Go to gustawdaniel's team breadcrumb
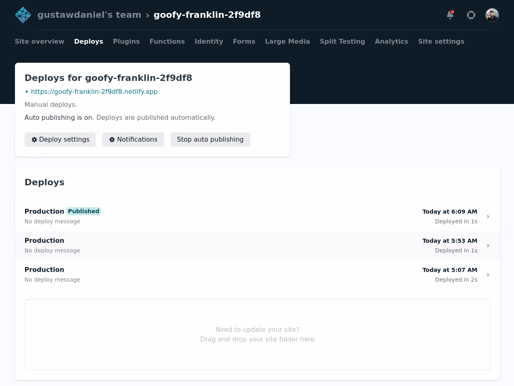 click(x=89, y=15)
